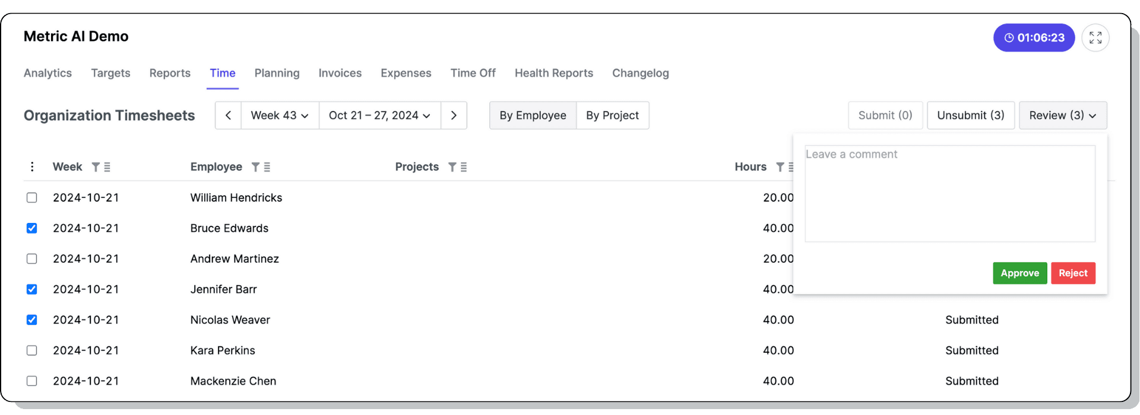Click Submitted status for Mackenzie Chen

(972, 381)
